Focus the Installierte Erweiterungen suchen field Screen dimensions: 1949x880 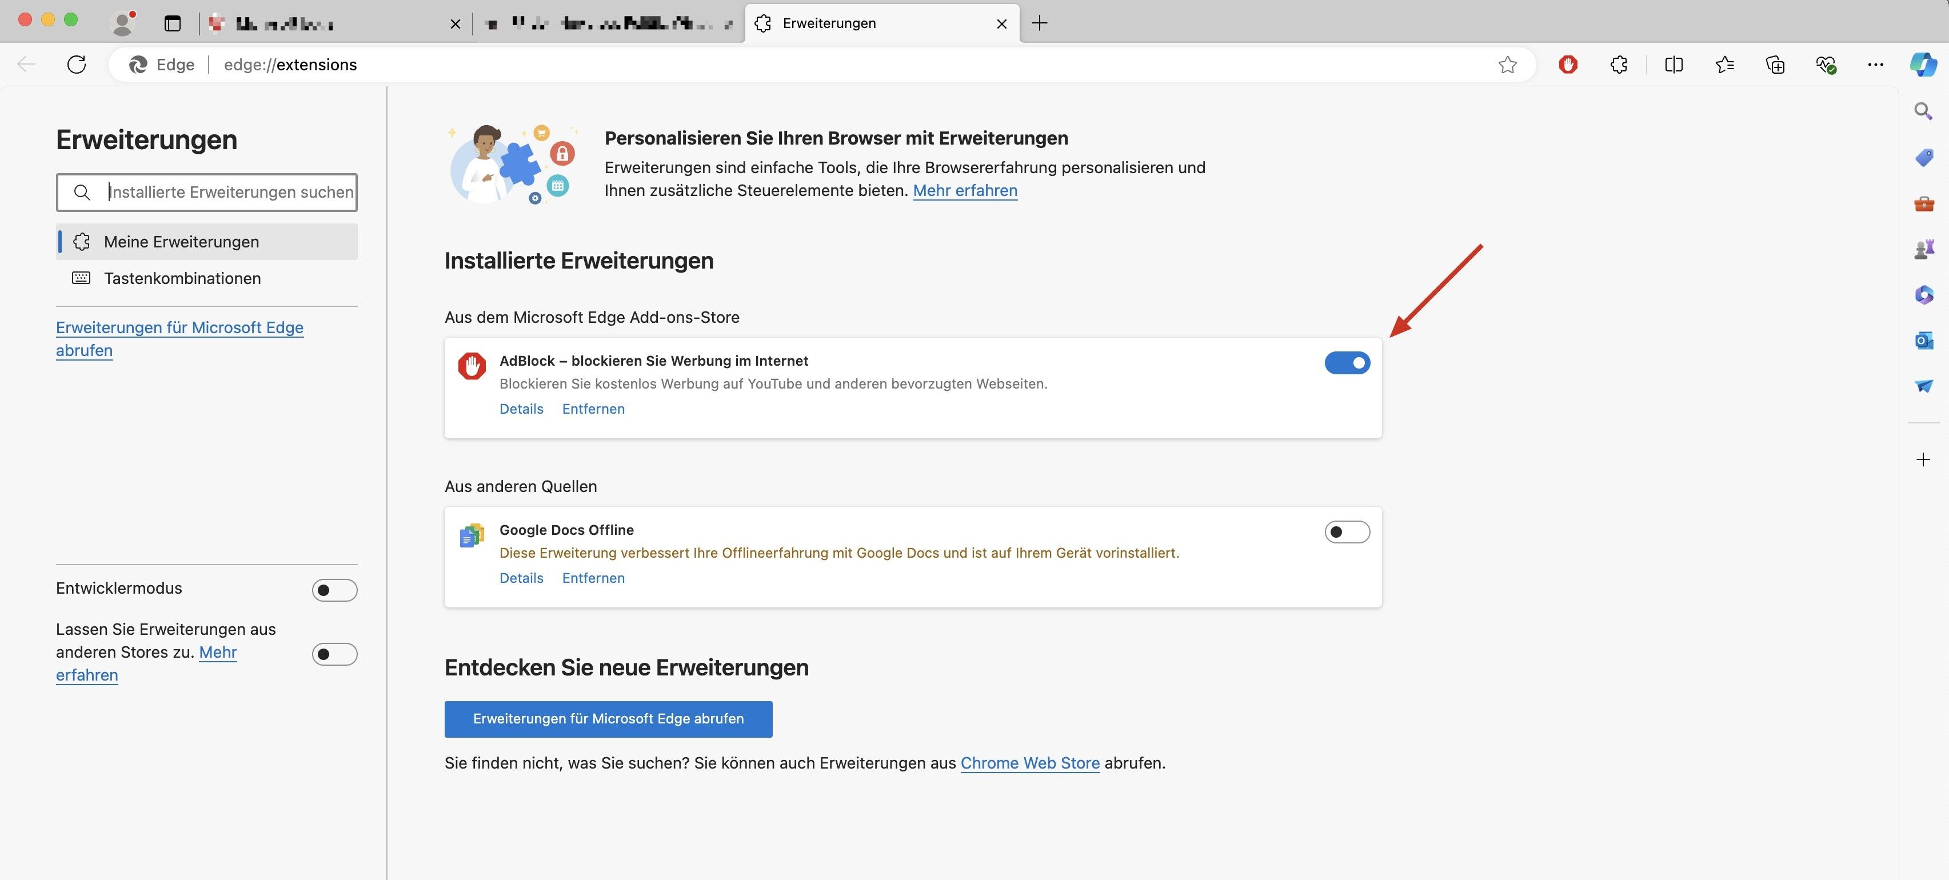(x=230, y=192)
